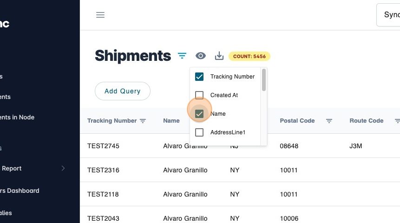Click the TEST2745 tracking number cell

[x=103, y=146]
